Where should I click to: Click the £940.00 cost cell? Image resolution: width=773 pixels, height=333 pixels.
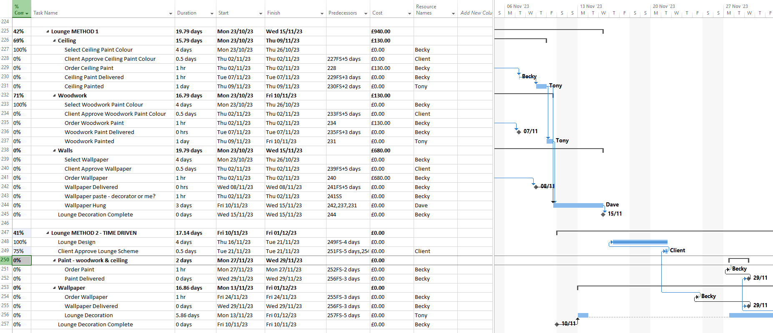click(x=392, y=32)
